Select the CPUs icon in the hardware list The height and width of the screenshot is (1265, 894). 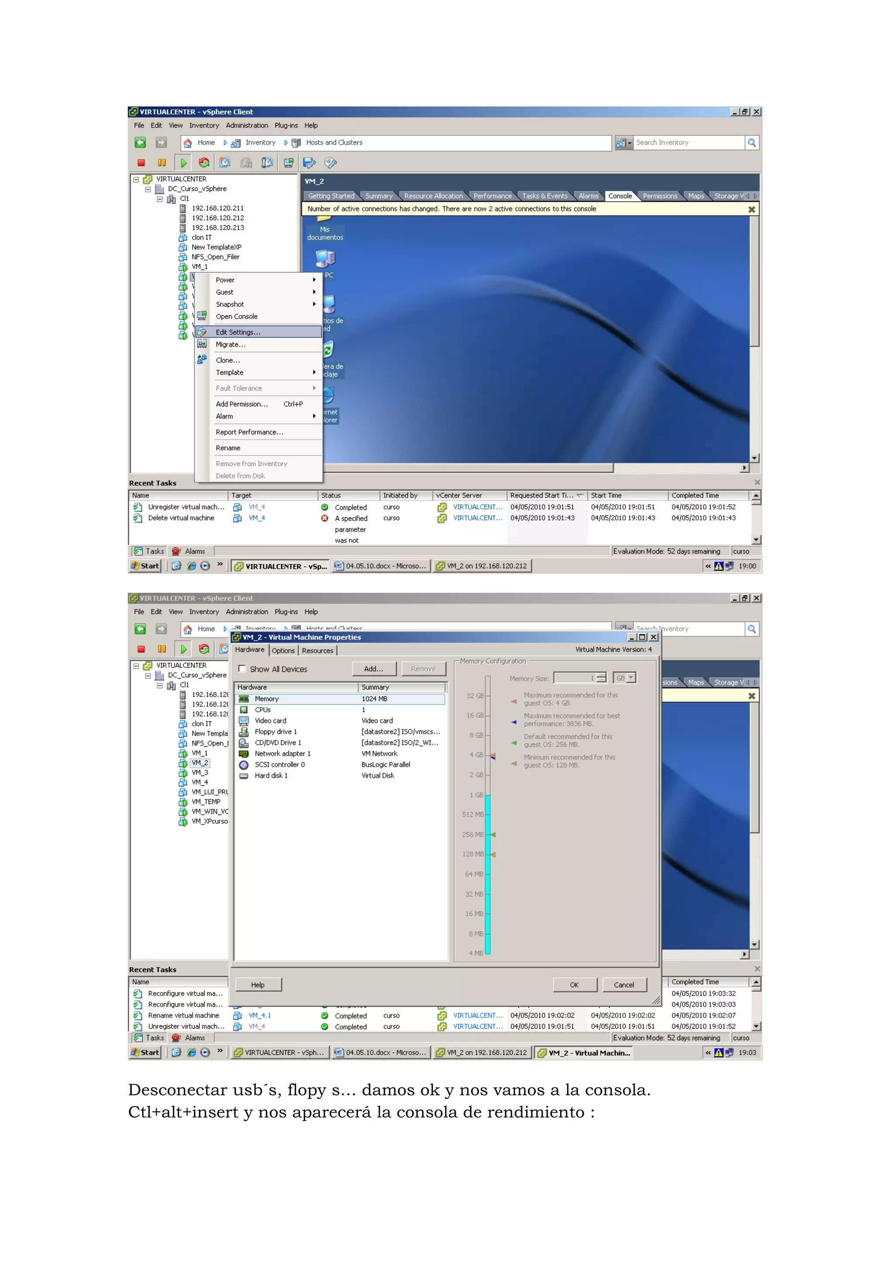click(x=244, y=710)
